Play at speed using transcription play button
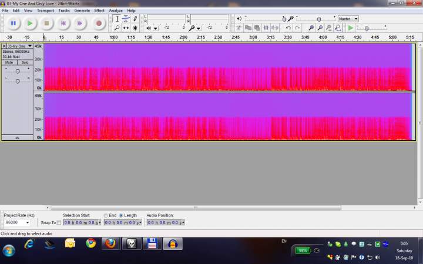 click(350, 28)
